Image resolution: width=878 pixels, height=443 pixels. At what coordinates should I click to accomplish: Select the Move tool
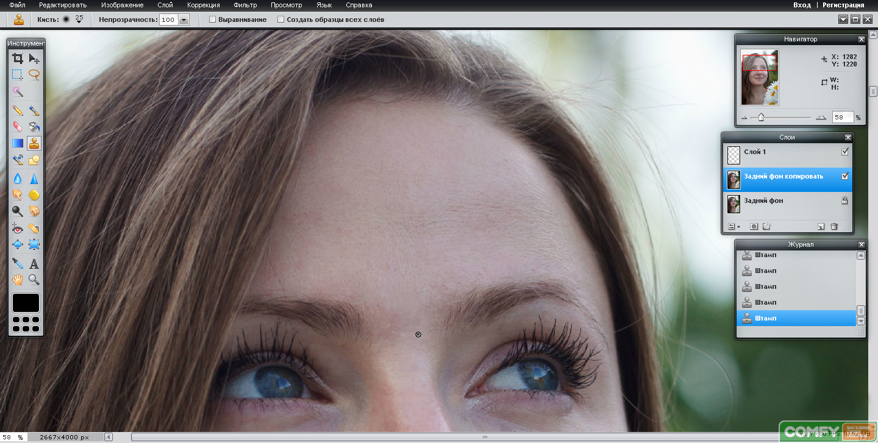click(x=34, y=59)
